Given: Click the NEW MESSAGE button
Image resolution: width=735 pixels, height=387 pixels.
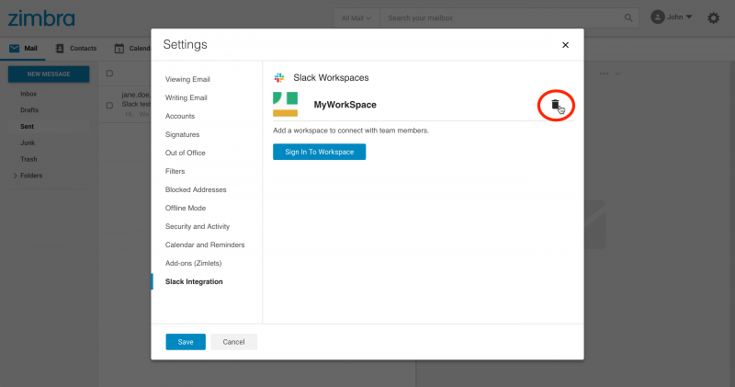Looking at the screenshot, I should point(49,74).
